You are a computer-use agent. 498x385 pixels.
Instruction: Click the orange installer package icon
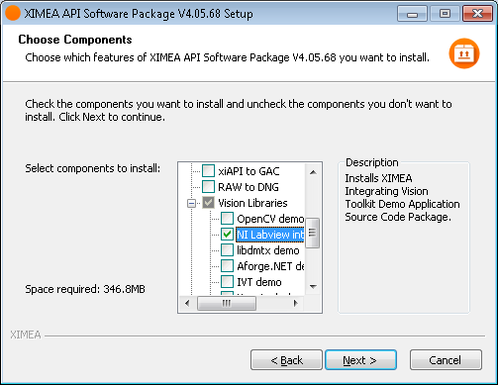pyautogui.click(x=464, y=53)
